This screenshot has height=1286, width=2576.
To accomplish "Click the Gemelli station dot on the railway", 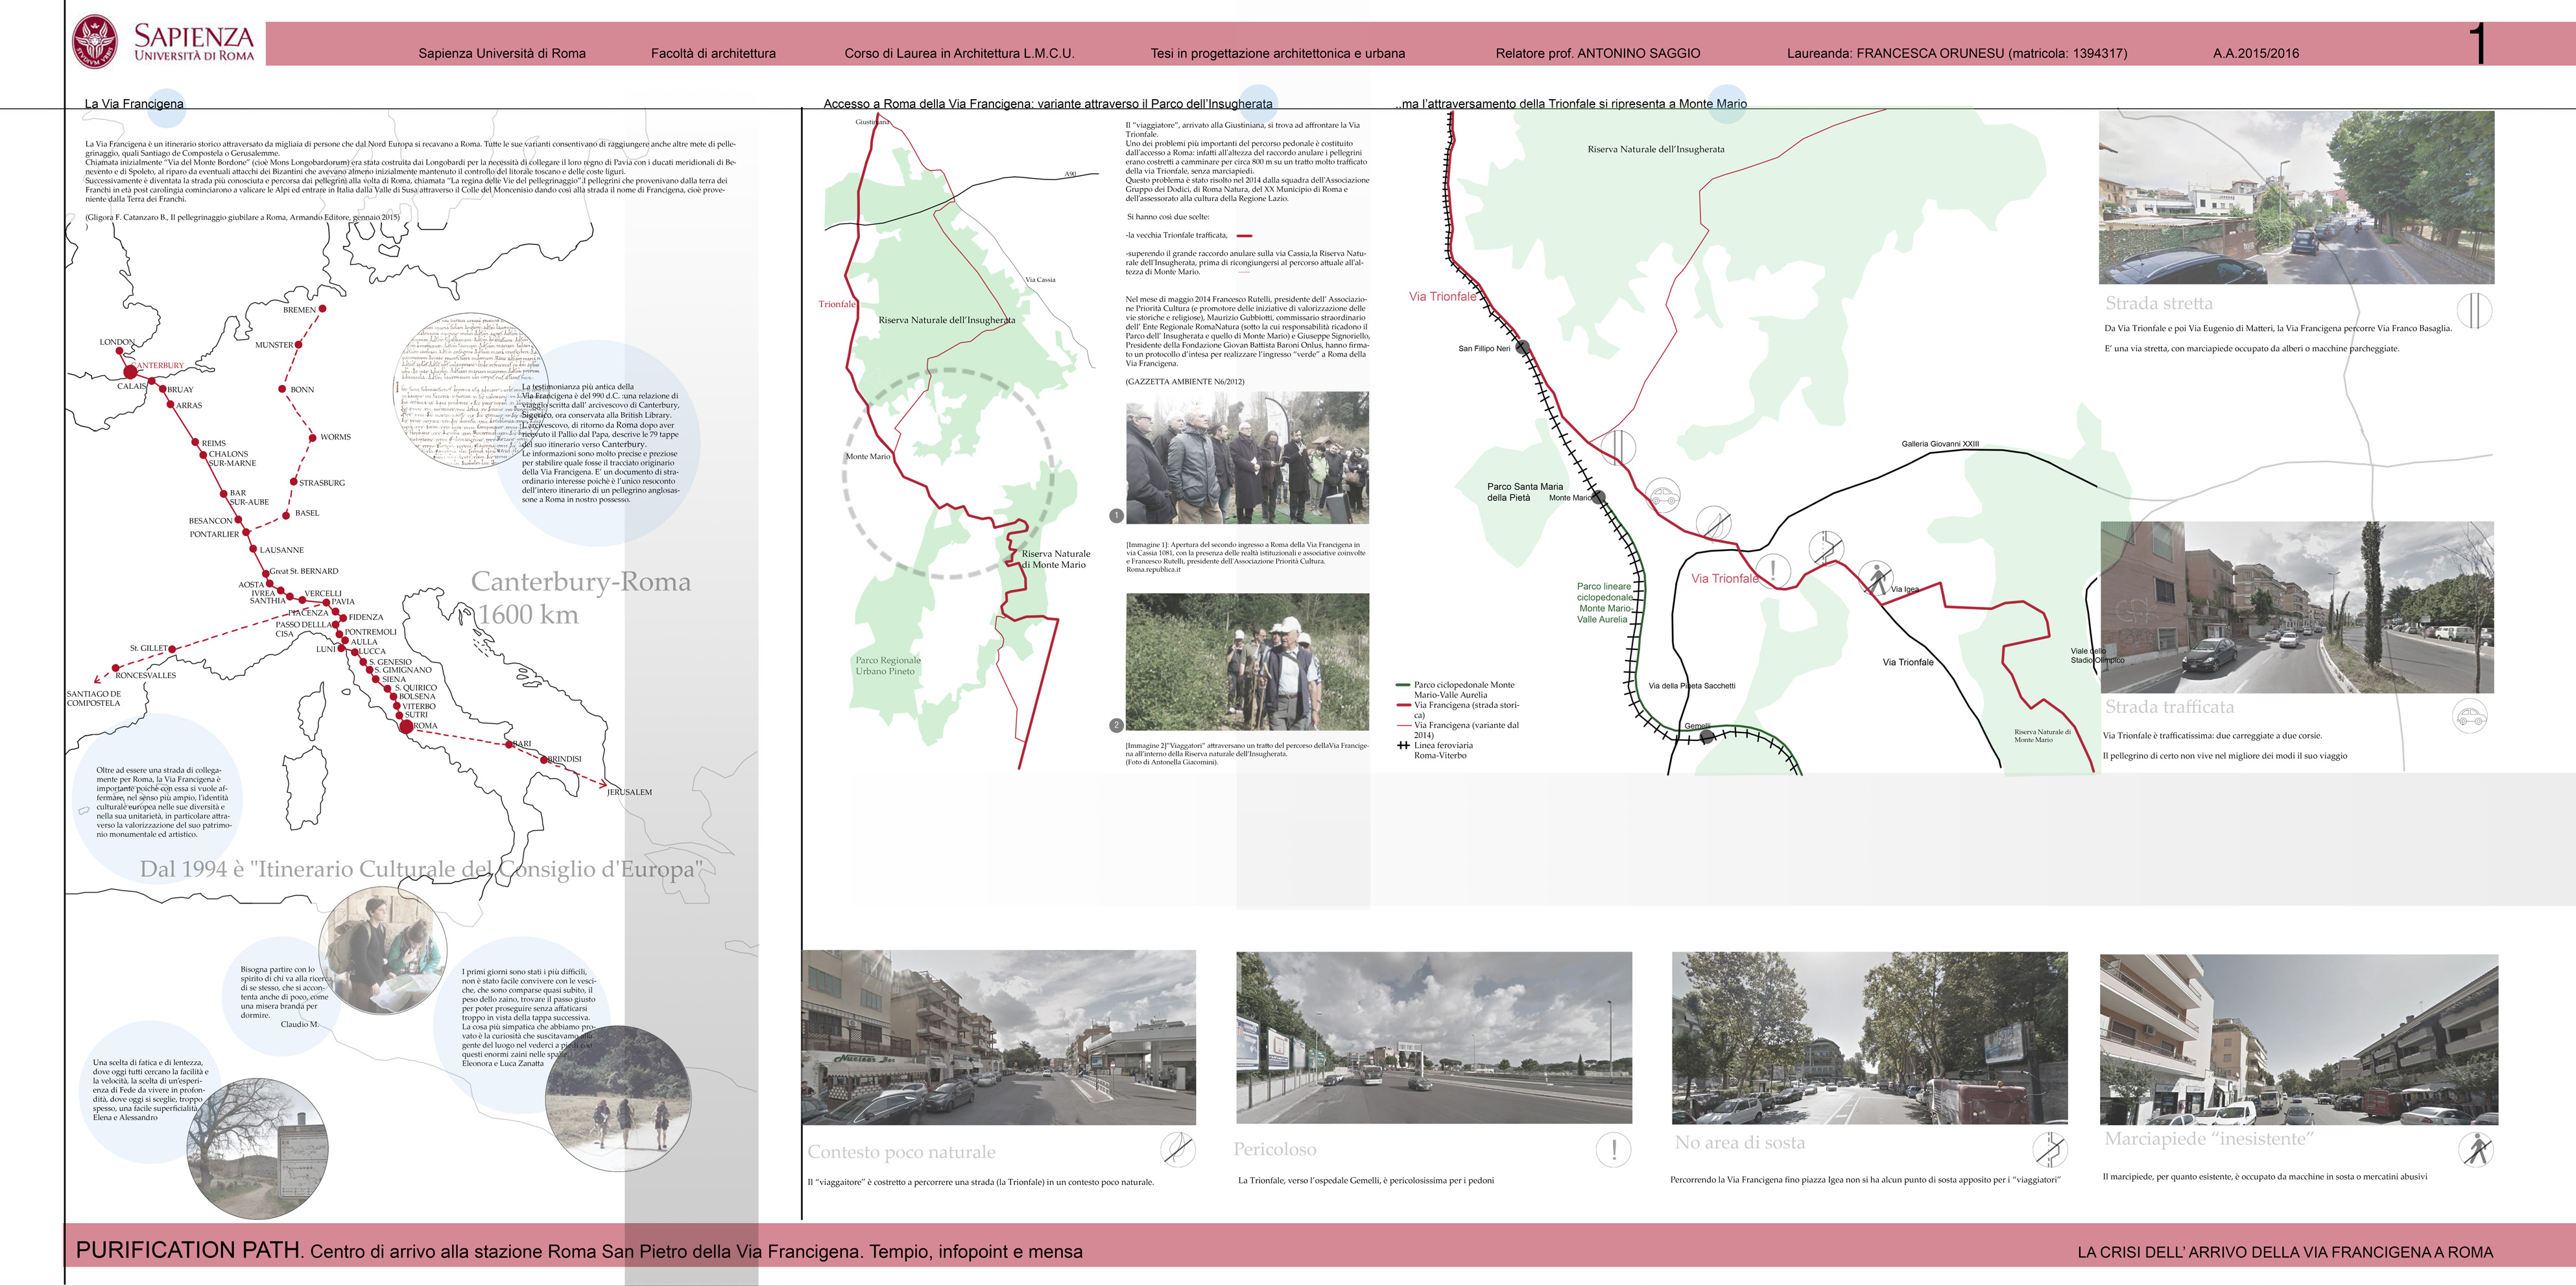I will pyautogui.click(x=1707, y=738).
